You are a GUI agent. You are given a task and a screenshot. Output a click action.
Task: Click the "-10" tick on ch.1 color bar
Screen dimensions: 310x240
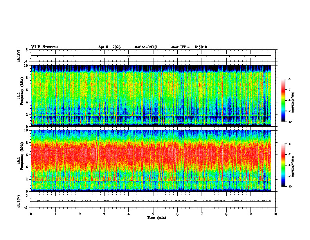pyautogui.click(x=289, y=122)
